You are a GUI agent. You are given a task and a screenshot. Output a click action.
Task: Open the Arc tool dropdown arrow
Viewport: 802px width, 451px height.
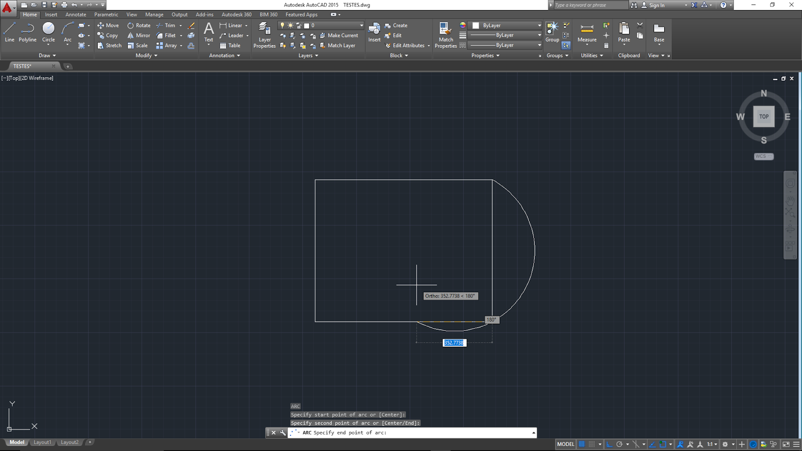(68, 46)
